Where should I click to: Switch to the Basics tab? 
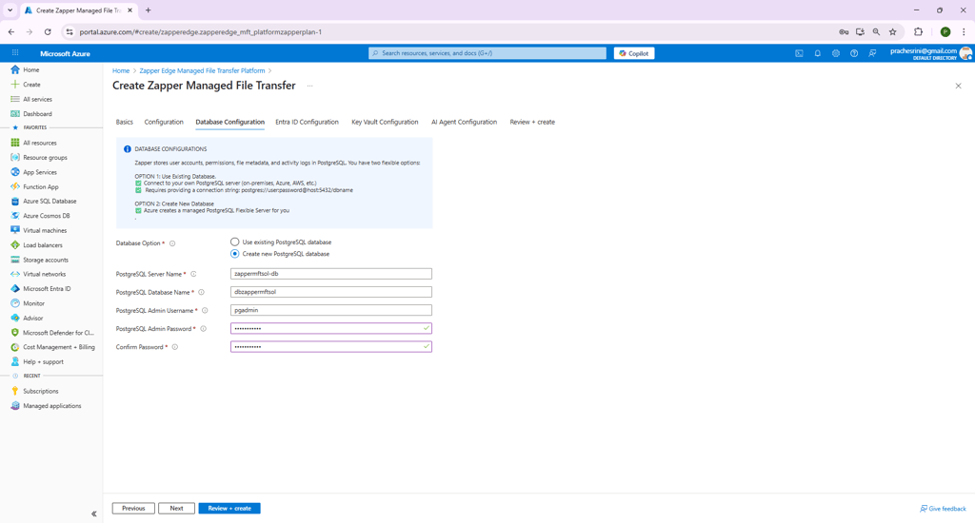pyautogui.click(x=125, y=122)
